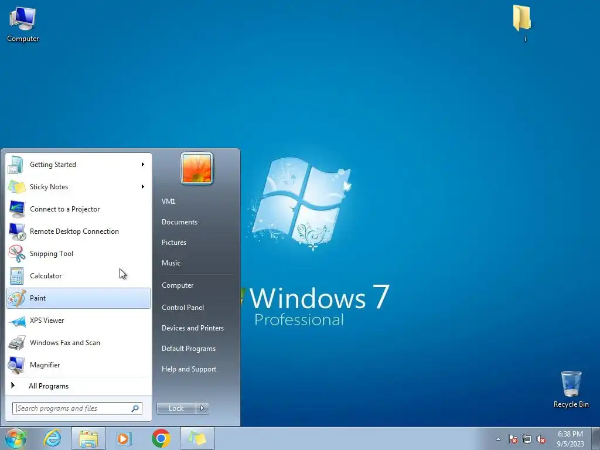This screenshot has width=600, height=450.
Task: Click the network tray icon
Action: pos(527,439)
